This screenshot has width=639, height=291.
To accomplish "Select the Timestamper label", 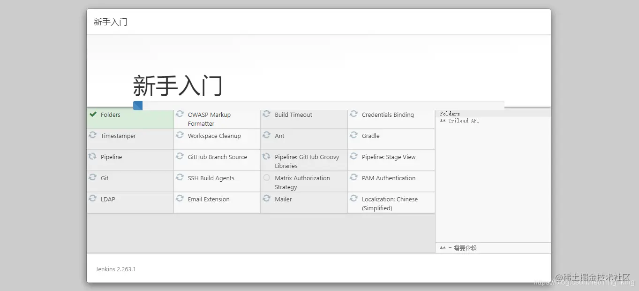I will click(118, 136).
